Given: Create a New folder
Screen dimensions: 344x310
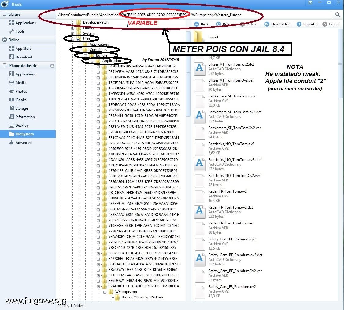Looking at the screenshot, I should (x=277, y=24).
